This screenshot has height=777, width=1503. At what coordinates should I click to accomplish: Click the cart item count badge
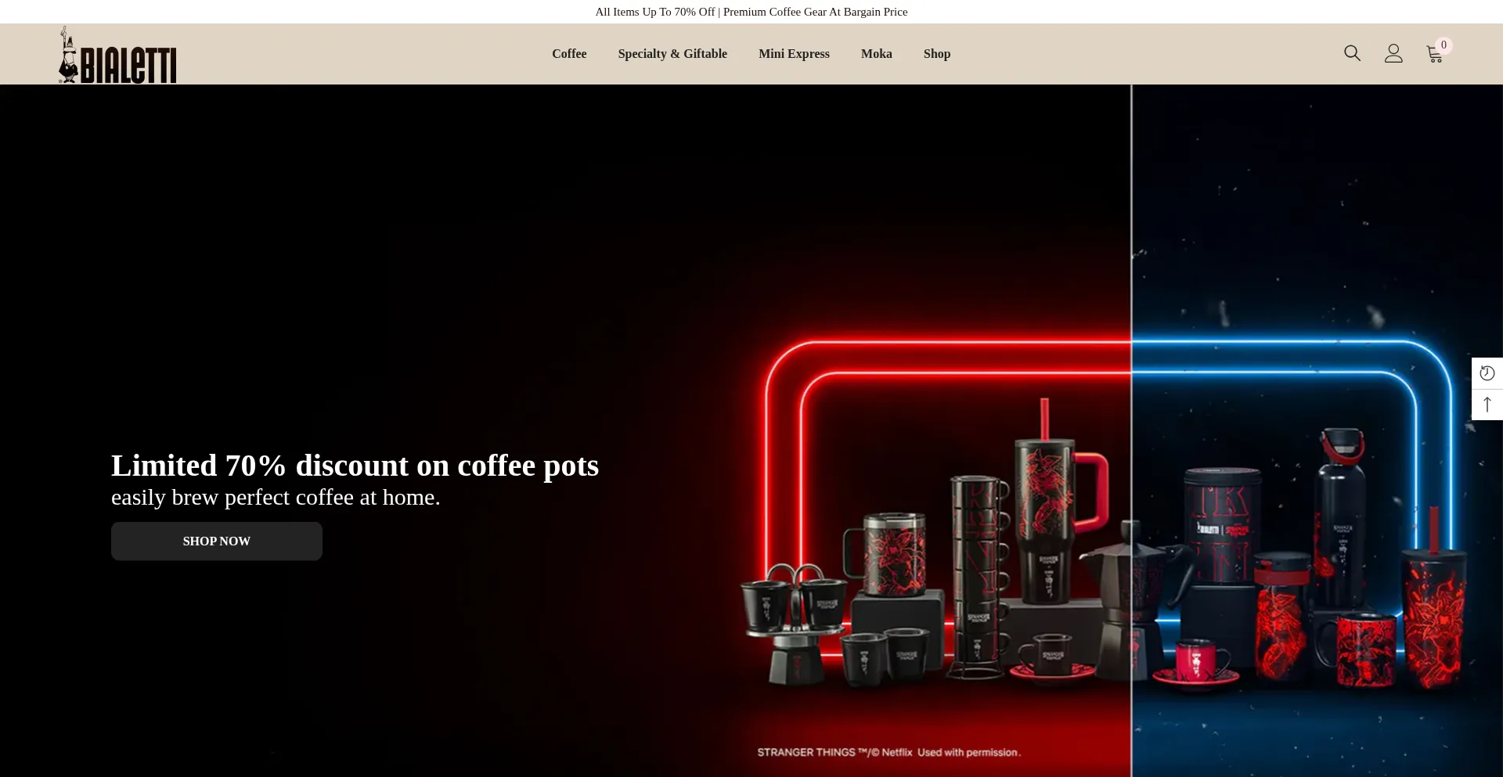[x=1444, y=45]
